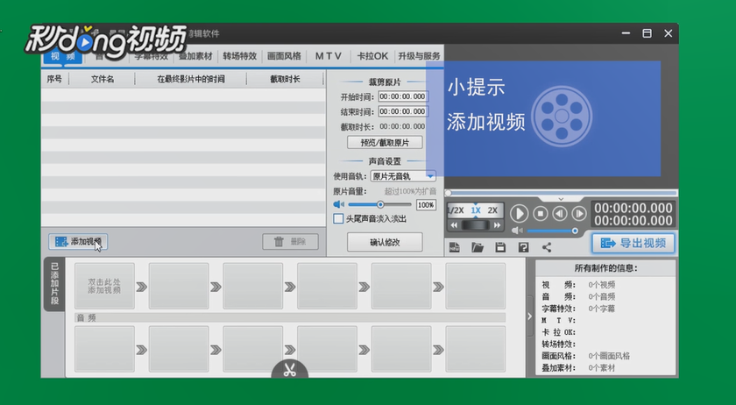Screen dimensions: 736x405
Task: Click the 确认修改 button
Action: tap(385, 242)
